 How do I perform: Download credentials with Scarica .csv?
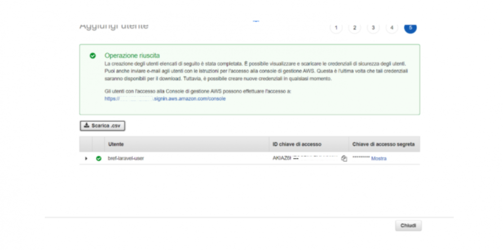(x=102, y=126)
